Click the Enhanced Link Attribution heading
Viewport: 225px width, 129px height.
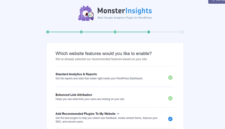74,95
